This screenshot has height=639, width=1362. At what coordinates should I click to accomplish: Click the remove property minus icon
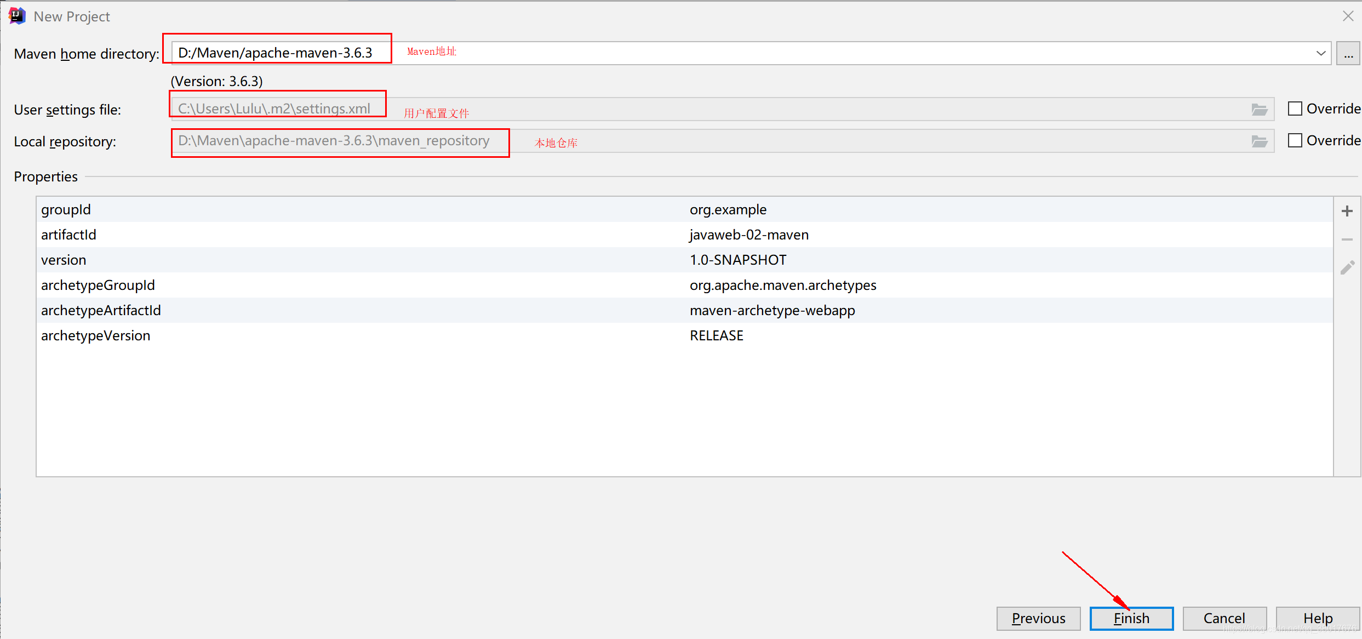click(x=1347, y=239)
